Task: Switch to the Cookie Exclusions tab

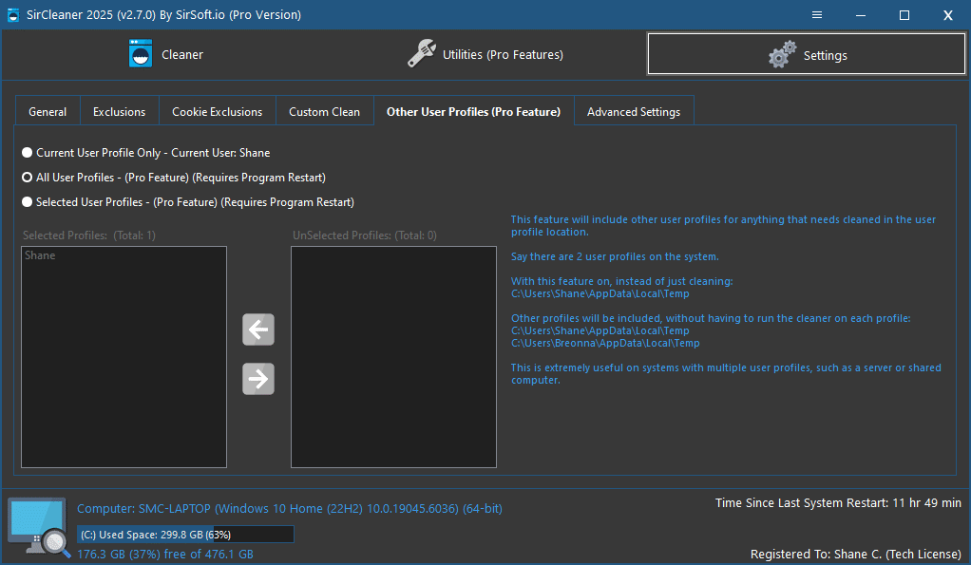Action: pos(217,111)
